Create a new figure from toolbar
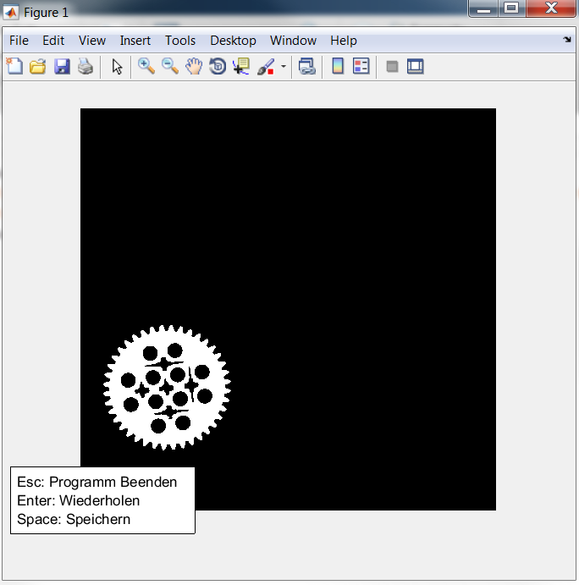Viewport: 579px width, 585px height. tap(14, 66)
